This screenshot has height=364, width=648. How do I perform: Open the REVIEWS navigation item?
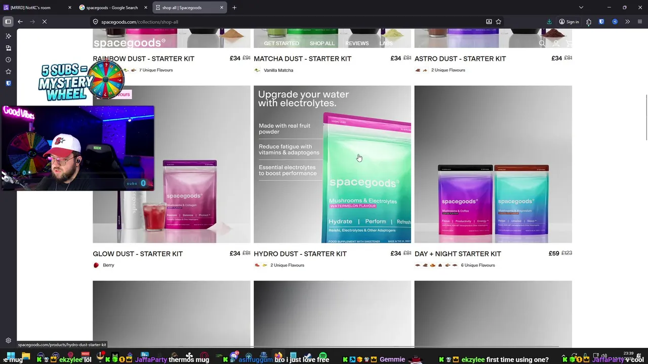(357, 43)
